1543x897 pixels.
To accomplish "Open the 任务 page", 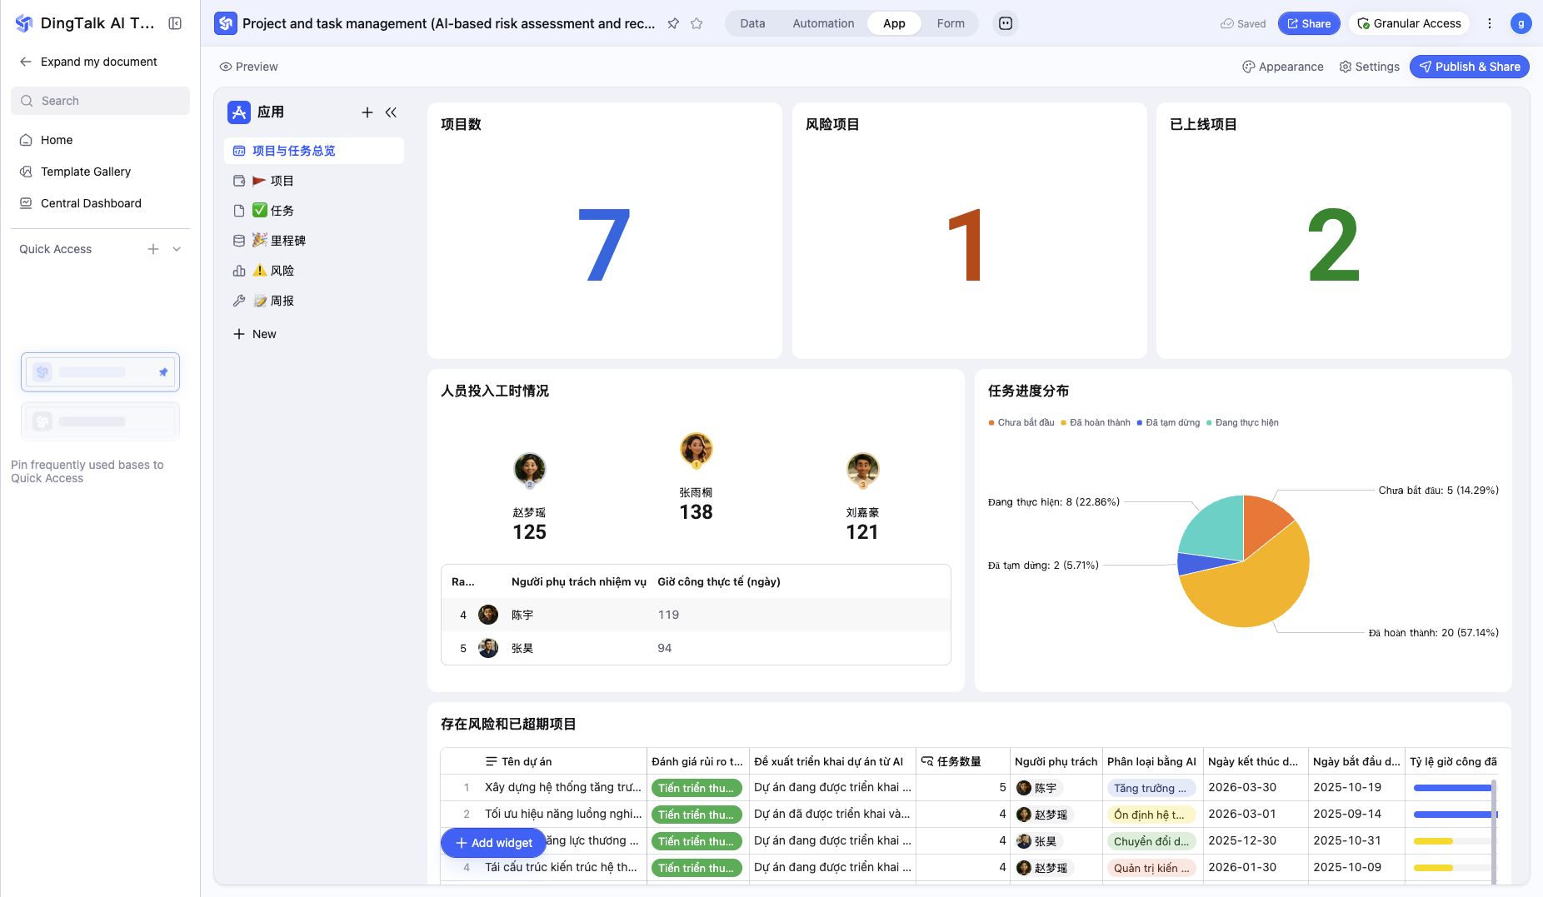I will pyautogui.click(x=314, y=211).
